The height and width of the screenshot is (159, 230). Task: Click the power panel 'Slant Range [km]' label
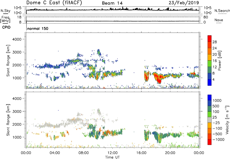(x=8, y=61)
